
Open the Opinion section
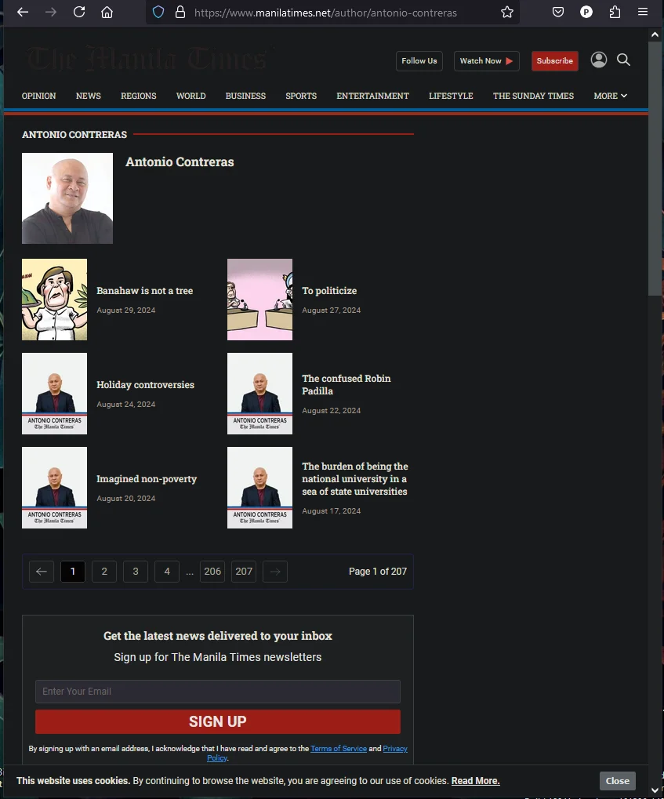[x=38, y=96]
